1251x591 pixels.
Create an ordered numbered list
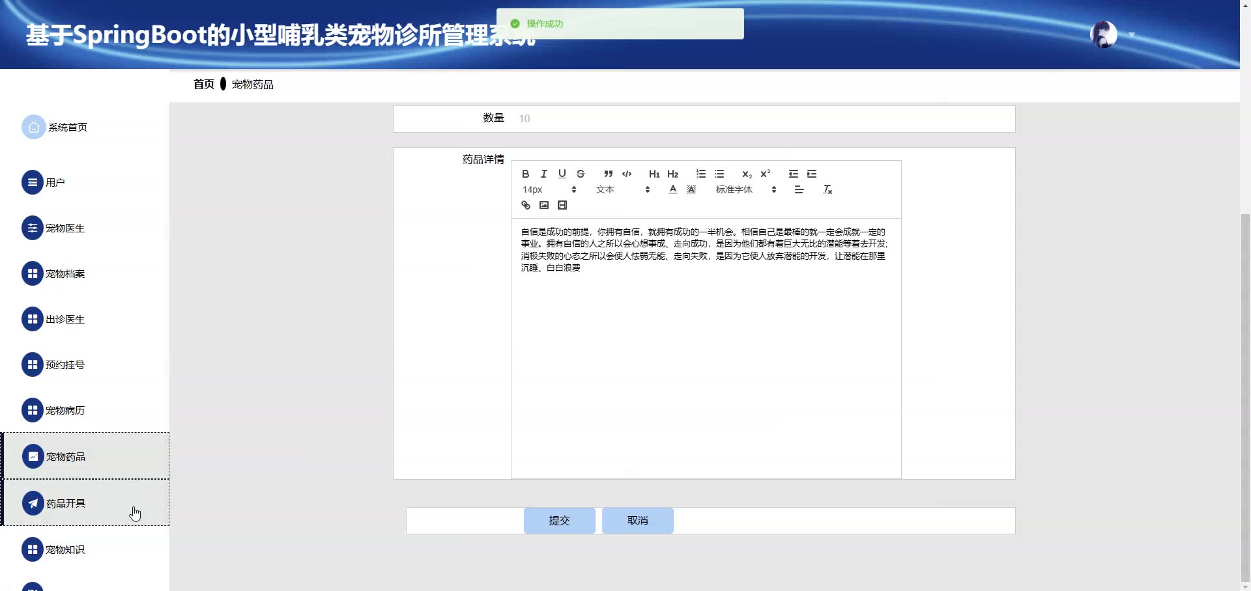701,174
